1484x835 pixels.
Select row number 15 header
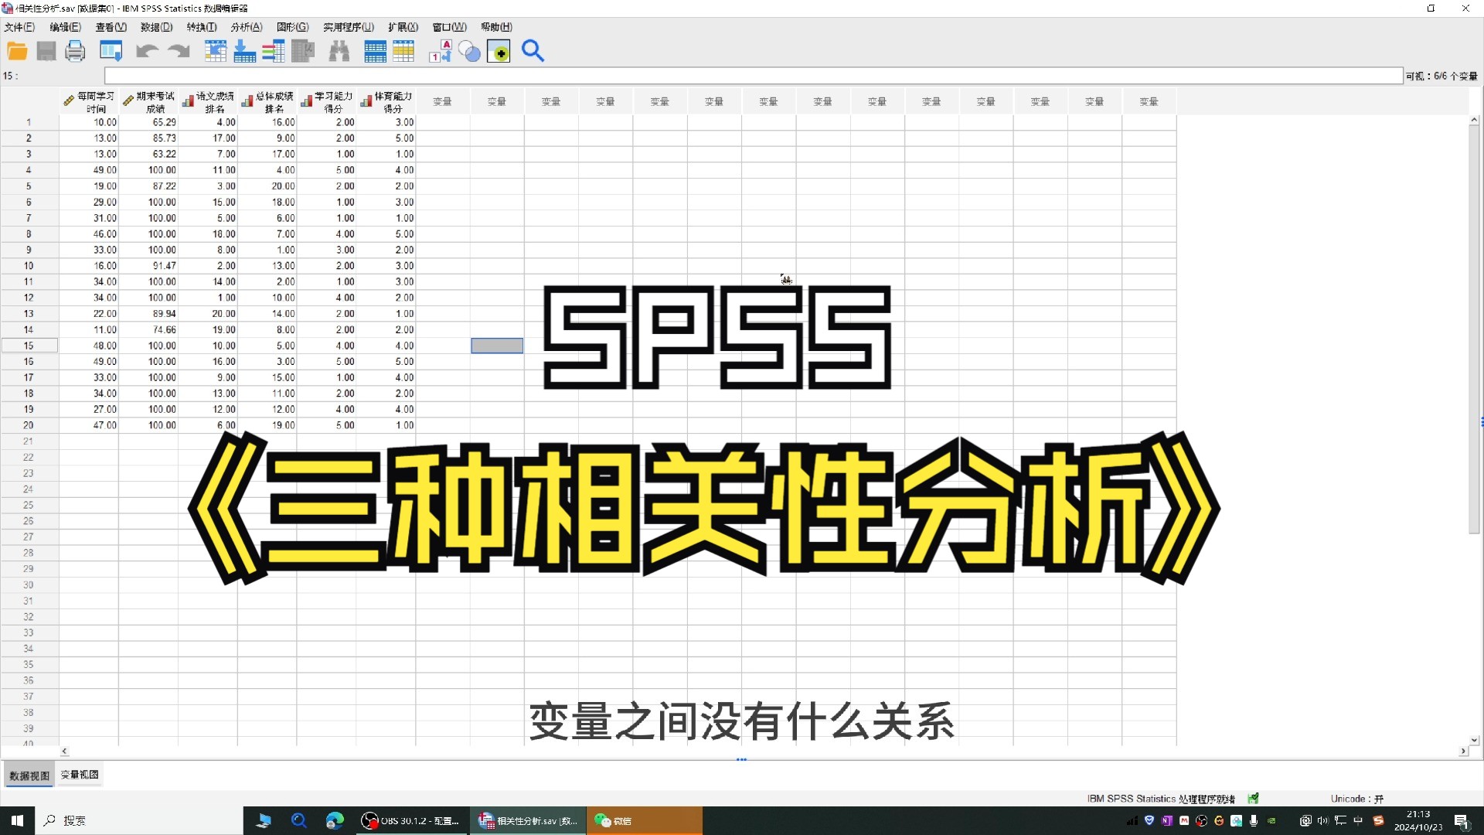[x=29, y=346]
